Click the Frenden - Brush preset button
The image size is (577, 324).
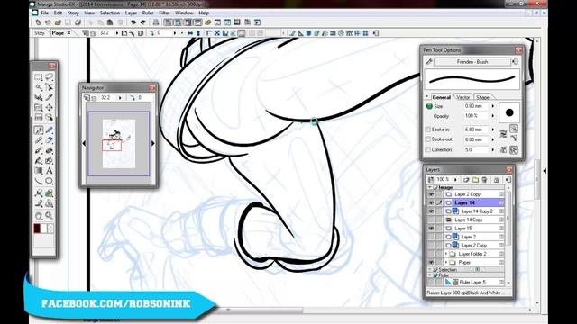(x=472, y=62)
